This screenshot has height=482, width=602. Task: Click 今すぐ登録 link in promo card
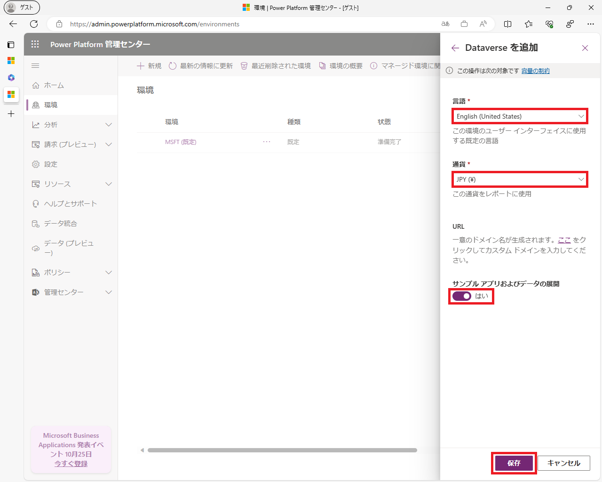[71, 464]
